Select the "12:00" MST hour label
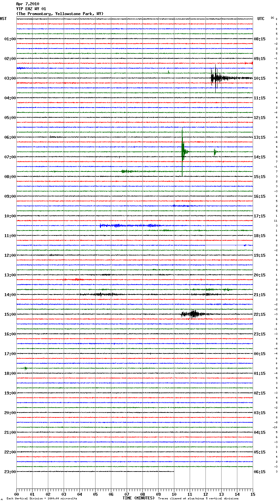 pos(10,255)
